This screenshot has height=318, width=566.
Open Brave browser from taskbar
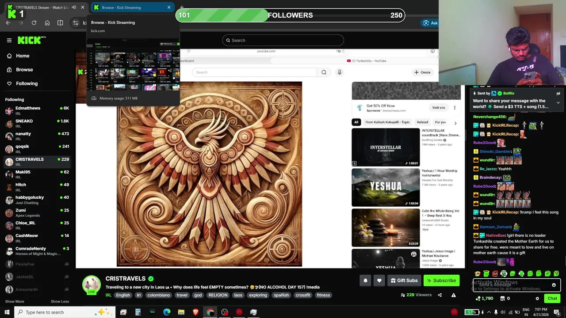click(x=196, y=312)
